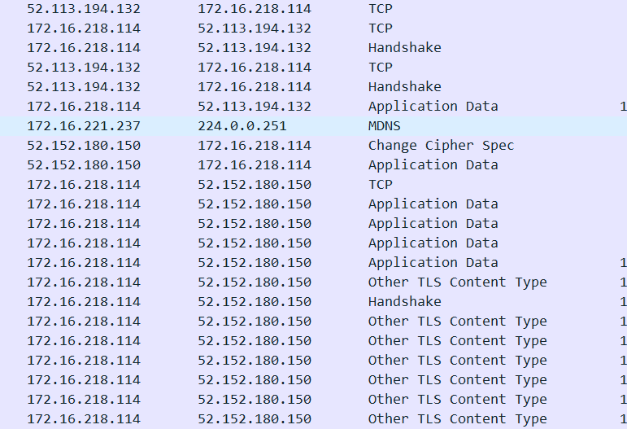The image size is (627, 429).
Task: Click destination 224.0.0.251 in the MDNS row
Action: tap(242, 126)
